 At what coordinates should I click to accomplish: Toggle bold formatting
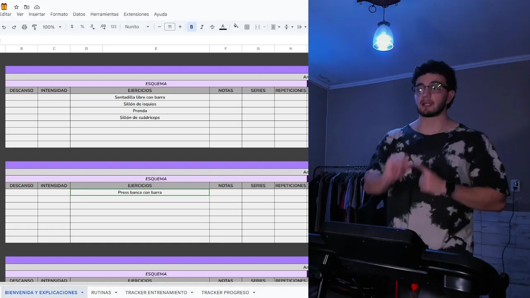pos(191,27)
